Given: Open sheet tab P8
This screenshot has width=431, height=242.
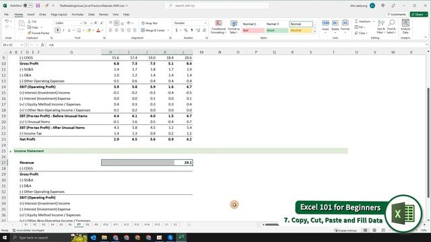Looking at the screenshot, I should pos(88,225).
